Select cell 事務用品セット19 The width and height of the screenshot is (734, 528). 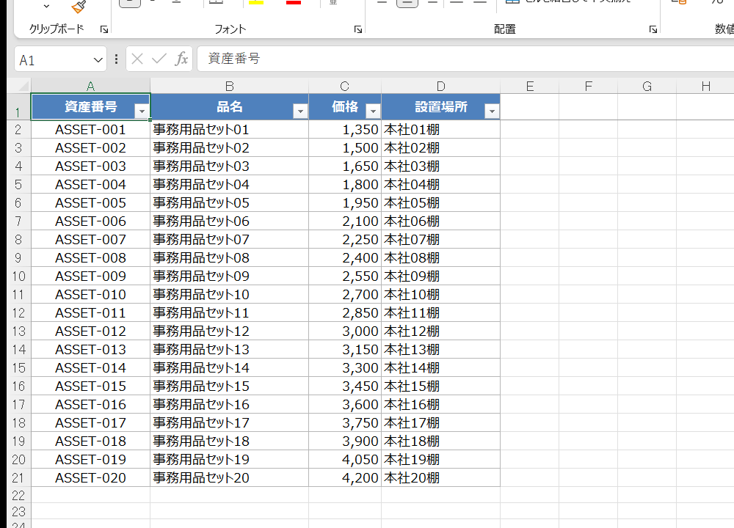point(229,460)
